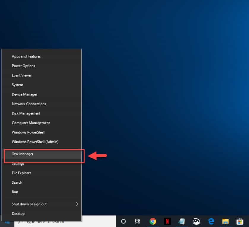Open the Microsoft Store
This screenshot has width=249, height=227.
tap(240, 221)
